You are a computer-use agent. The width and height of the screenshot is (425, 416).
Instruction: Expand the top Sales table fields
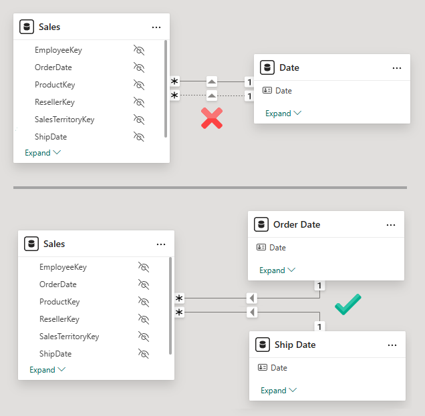pos(43,153)
